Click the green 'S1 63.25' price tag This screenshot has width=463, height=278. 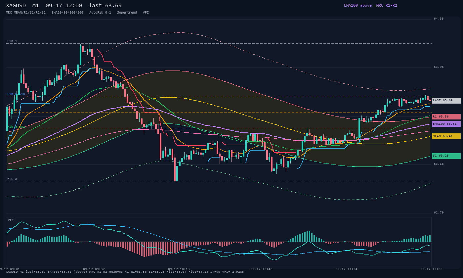click(x=446, y=156)
